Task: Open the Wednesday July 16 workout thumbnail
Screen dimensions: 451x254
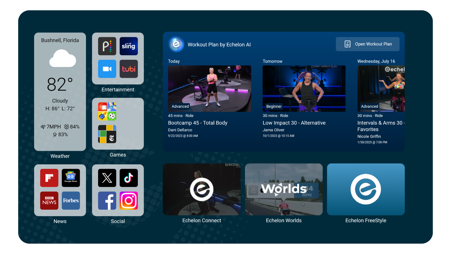Action: click(x=381, y=89)
